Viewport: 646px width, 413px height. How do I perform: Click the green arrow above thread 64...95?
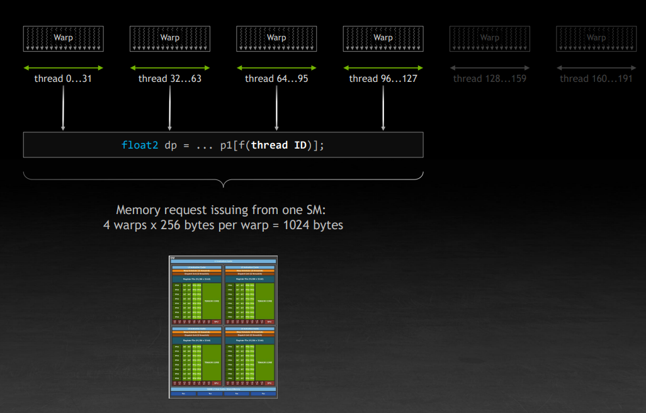(x=276, y=68)
